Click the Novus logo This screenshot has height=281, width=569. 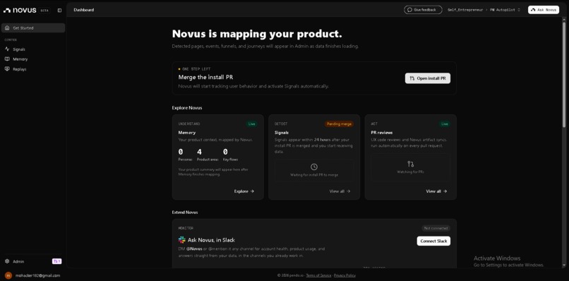pos(20,10)
